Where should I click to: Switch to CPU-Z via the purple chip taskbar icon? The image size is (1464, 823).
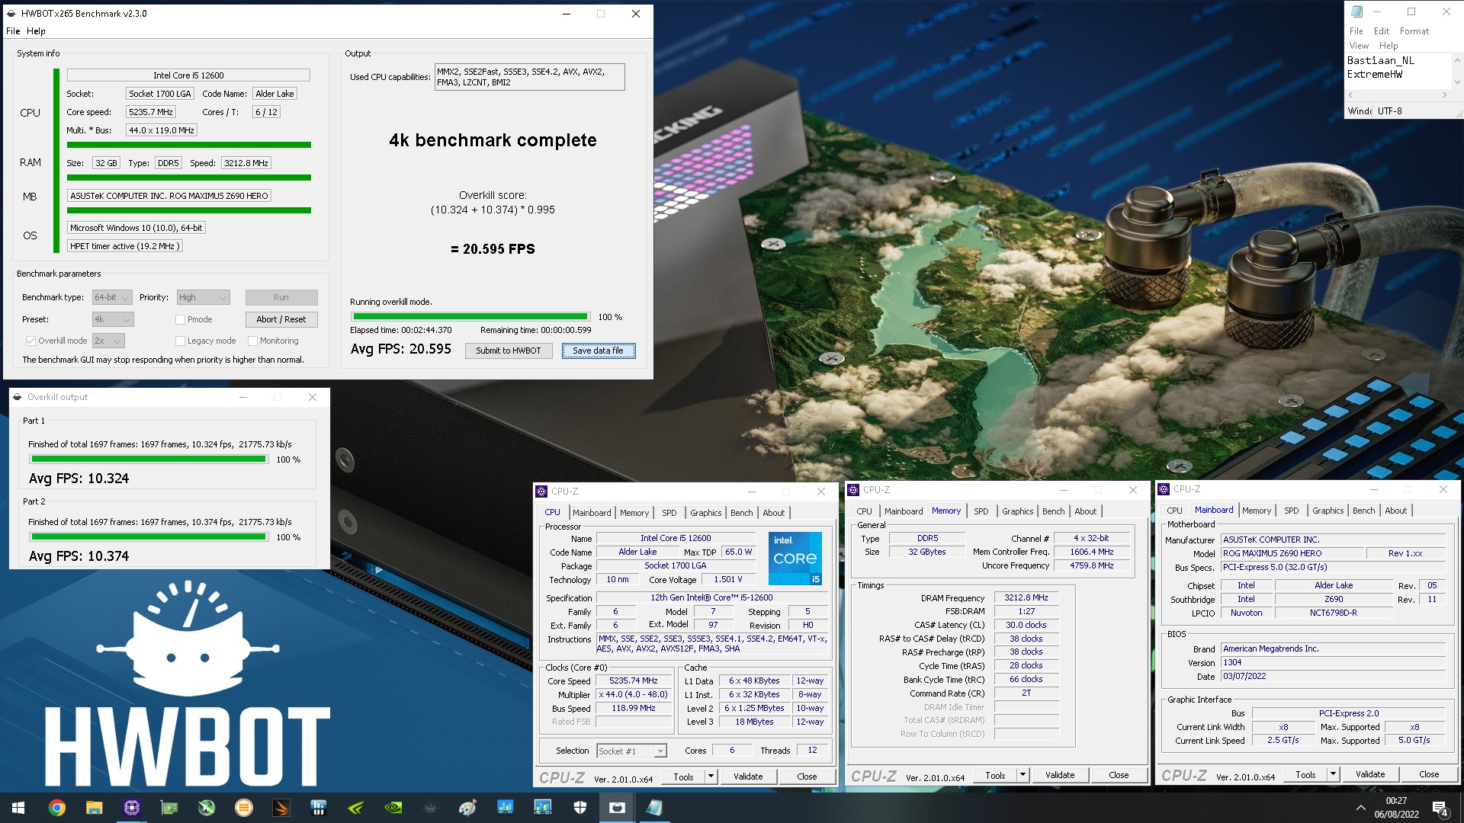131,808
